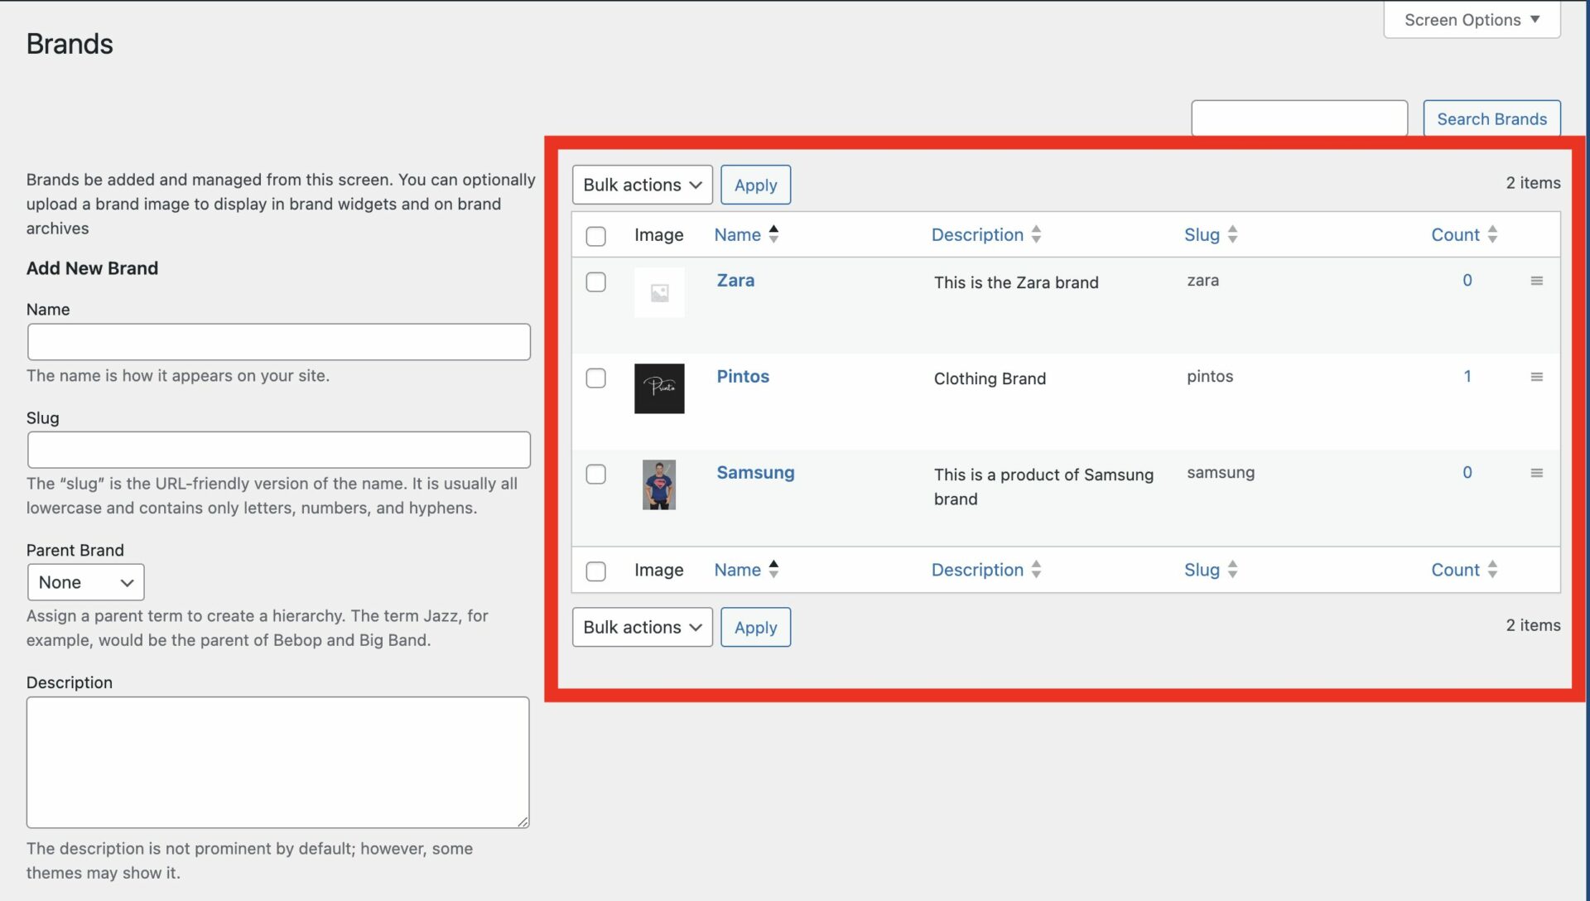Focus the brand Description textarea
Screen dimensions: 1590x901
coord(277,762)
